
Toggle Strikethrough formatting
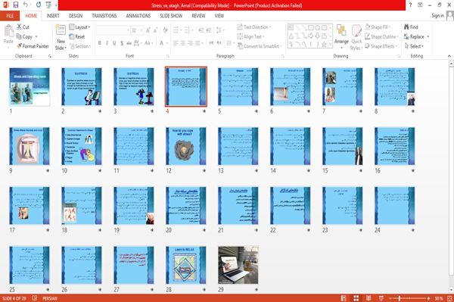tap(129, 43)
